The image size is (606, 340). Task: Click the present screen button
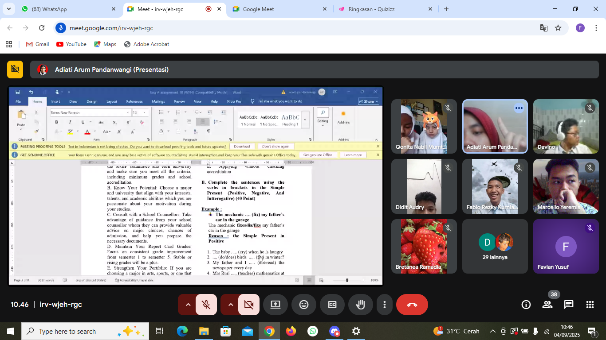pos(275,305)
